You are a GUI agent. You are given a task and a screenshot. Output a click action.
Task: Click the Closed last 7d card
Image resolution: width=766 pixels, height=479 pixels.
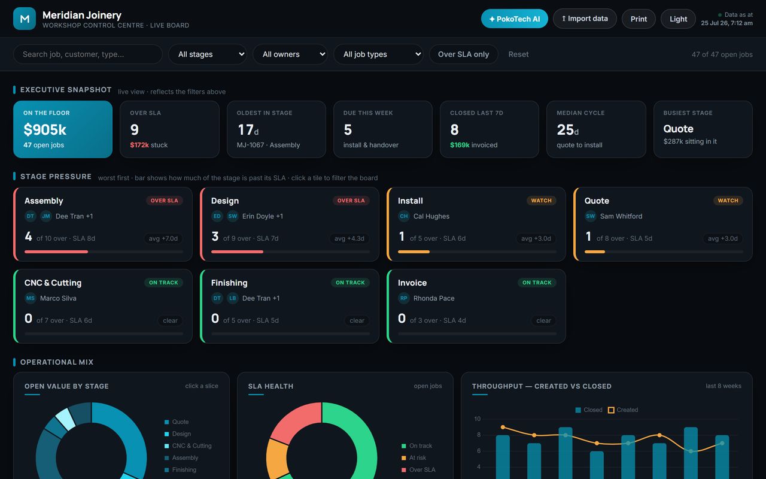point(490,129)
